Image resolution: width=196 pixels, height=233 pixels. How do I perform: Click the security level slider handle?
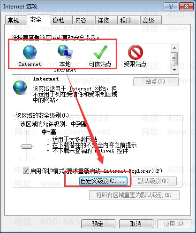[x=27, y=146]
